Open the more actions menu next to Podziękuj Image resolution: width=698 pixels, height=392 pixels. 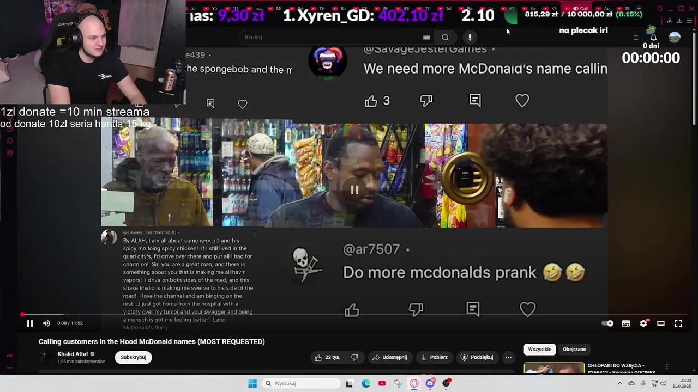(x=508, y=357)
